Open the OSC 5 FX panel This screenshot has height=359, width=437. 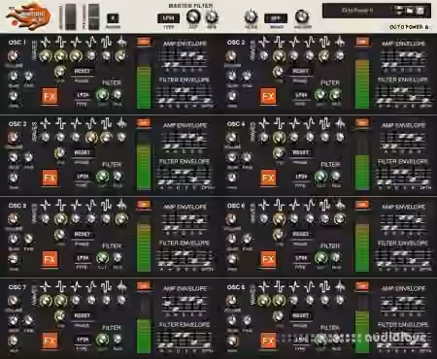[x=50, y=259]
